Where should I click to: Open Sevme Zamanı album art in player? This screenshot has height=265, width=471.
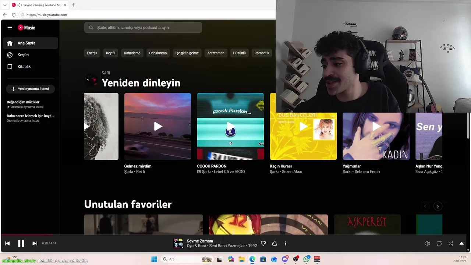coord(178,243)
